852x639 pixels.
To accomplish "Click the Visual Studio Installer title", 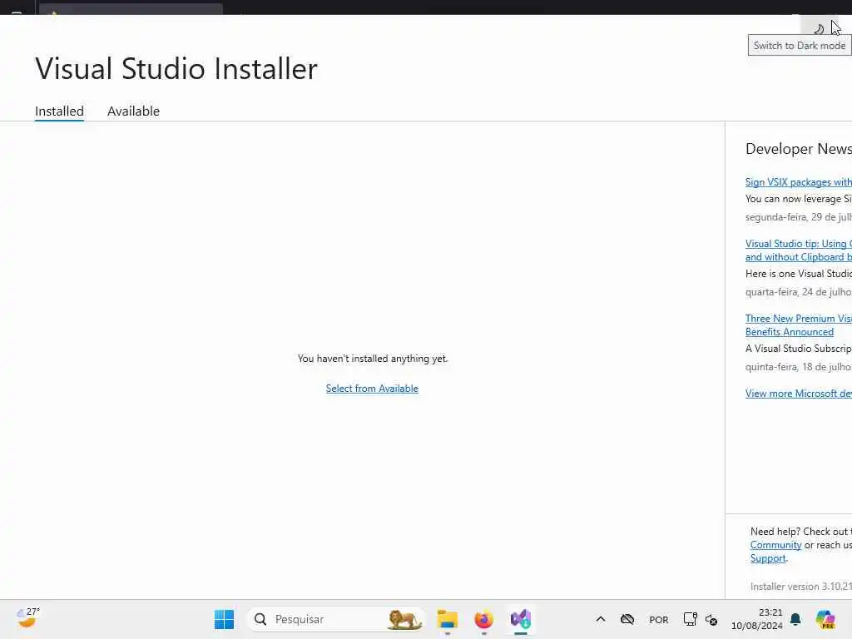I will pyautogui.click(x=176, y=68).
